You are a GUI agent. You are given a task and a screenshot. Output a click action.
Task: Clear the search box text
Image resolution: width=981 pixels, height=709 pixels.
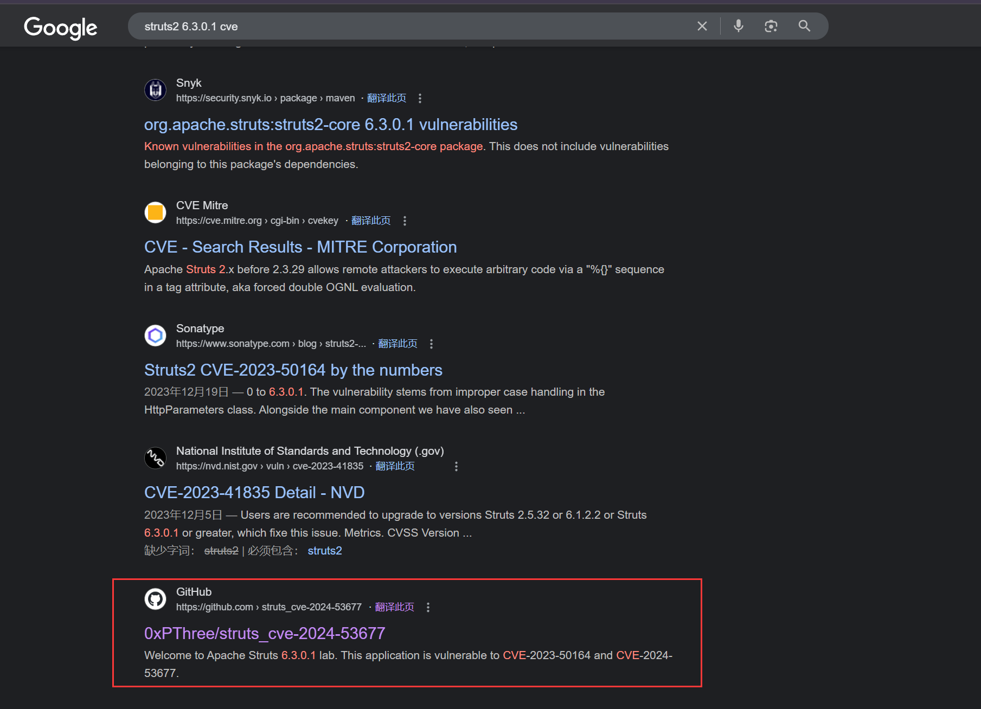tap(702, 26)
